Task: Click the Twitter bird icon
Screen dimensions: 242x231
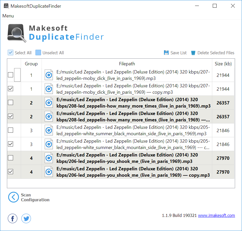Action: (26, 218)
